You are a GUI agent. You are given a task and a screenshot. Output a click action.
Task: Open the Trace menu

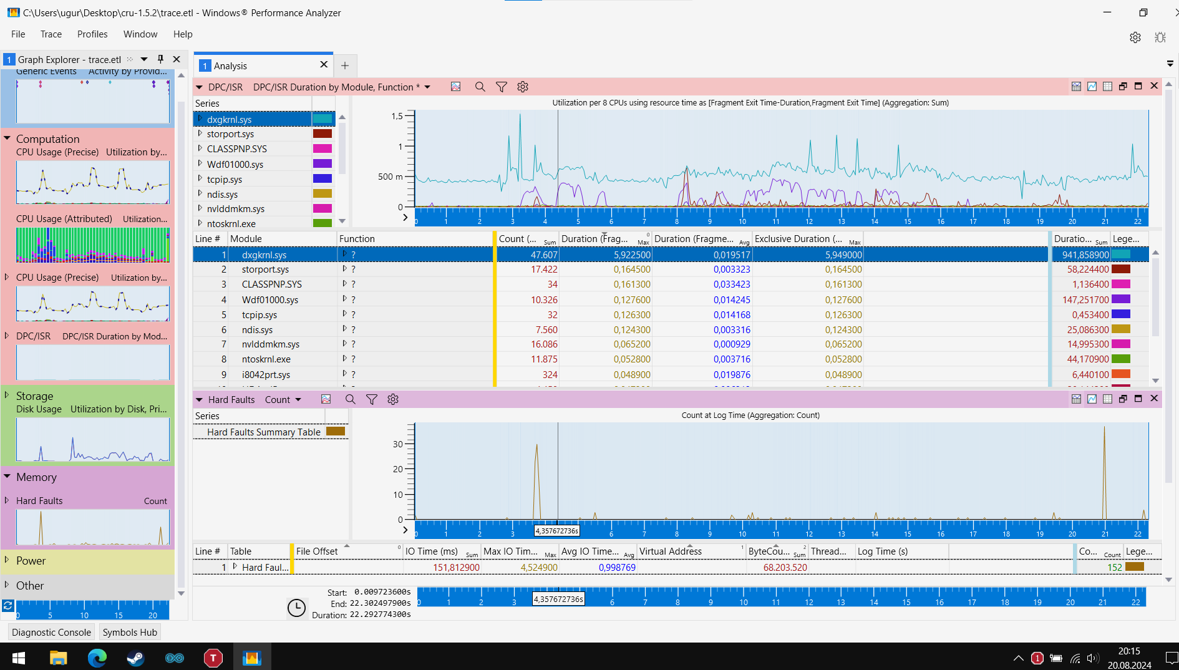tap(51, 34)
